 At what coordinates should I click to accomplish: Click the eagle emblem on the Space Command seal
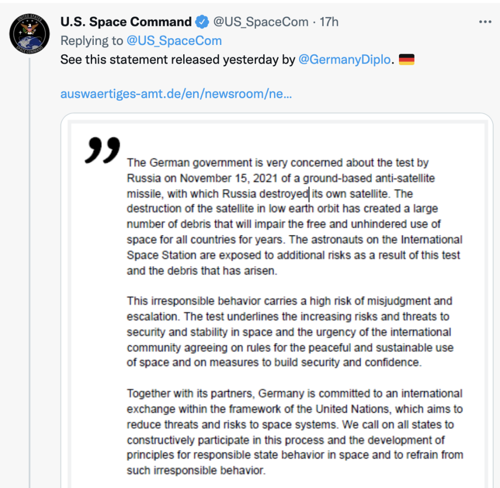click(28, 28)
